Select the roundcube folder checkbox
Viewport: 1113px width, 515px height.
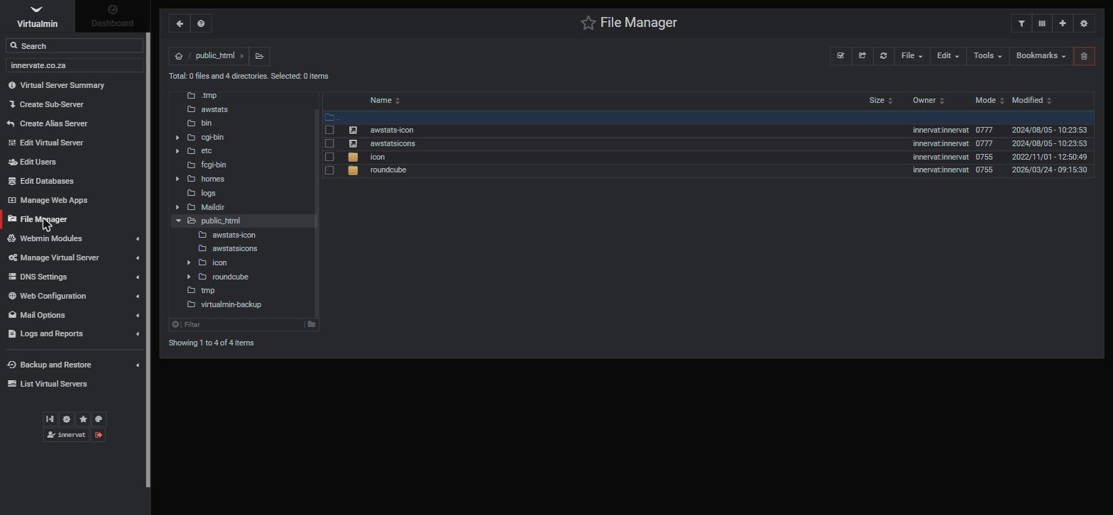pos(329,170)
